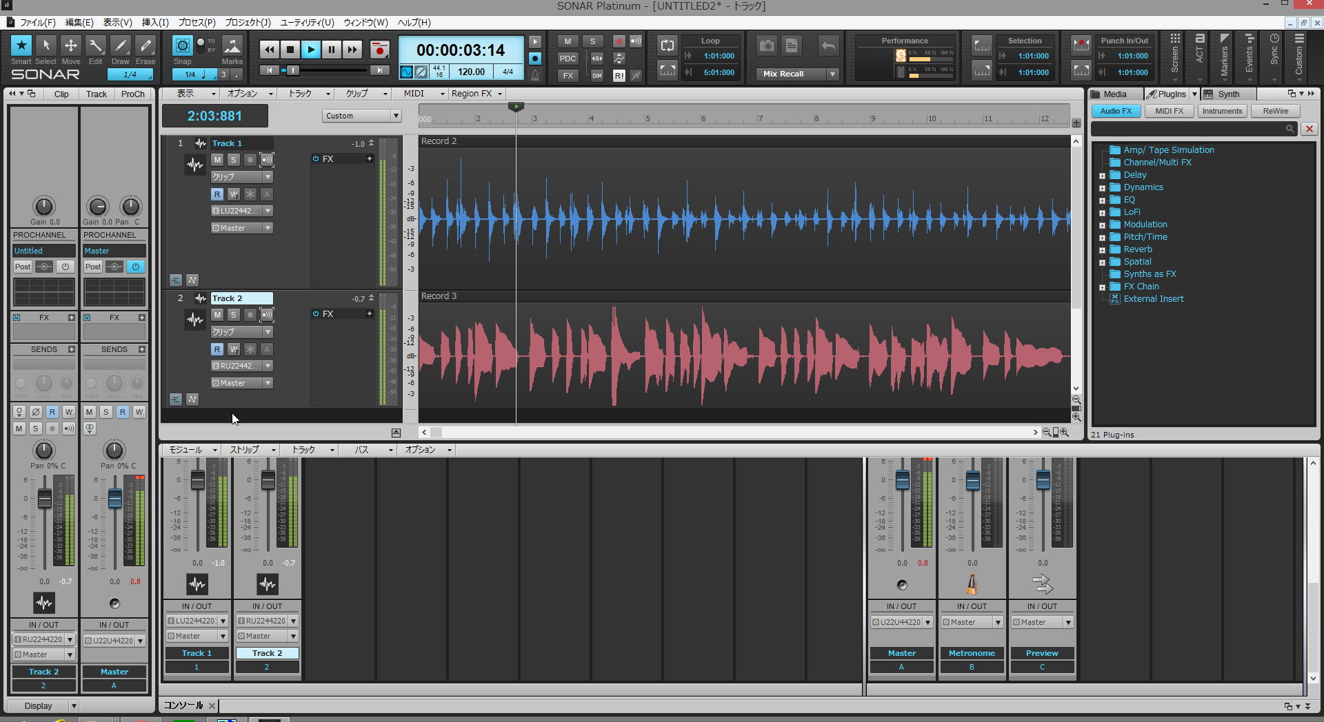
Task: Open the 編集(E) menu
Action: [79, 22]
